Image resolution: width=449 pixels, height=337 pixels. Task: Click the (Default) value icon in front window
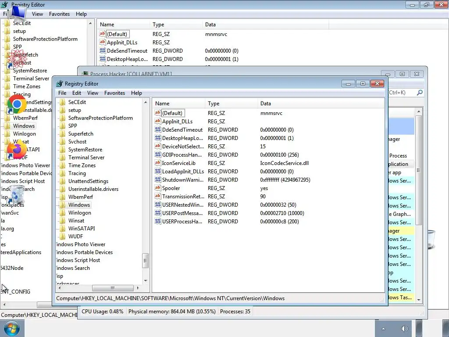pyautogui.click(x=157, y=113)
